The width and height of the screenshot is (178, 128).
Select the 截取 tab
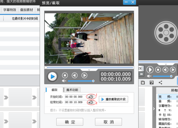coord(55,90)
